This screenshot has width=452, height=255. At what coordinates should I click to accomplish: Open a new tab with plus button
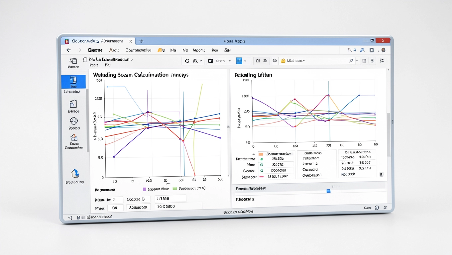[x=141, y=41]
